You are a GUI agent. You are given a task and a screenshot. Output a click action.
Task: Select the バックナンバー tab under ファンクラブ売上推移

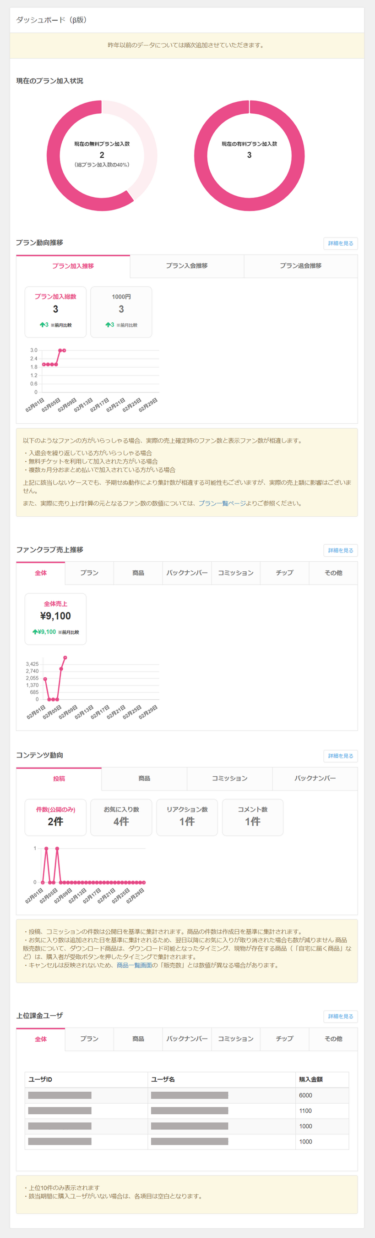187,573
